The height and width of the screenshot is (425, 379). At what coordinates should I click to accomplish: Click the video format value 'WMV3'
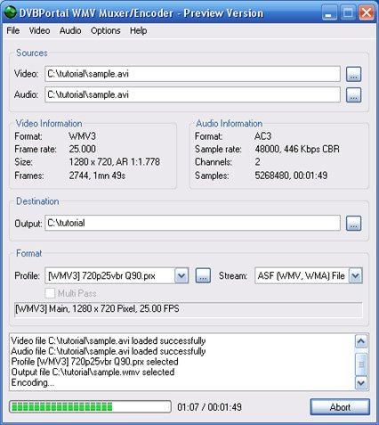click(x=83, y=136)
